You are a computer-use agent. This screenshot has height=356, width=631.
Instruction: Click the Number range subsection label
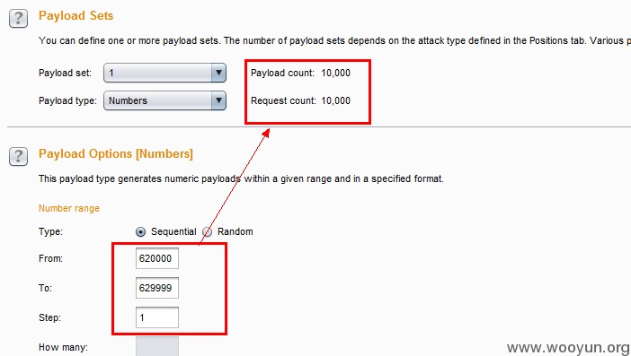click(x=69, y=208)
